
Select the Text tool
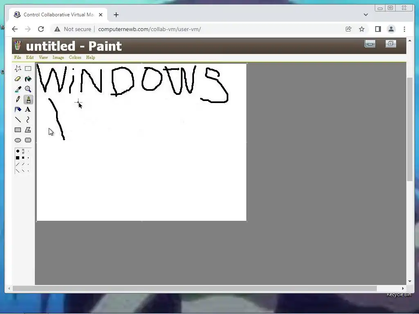click(28, 110)
